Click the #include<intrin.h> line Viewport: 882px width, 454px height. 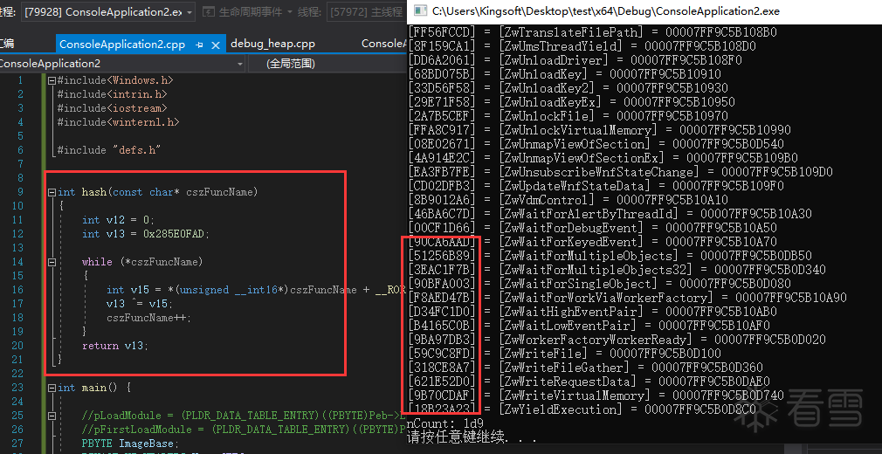112,94
